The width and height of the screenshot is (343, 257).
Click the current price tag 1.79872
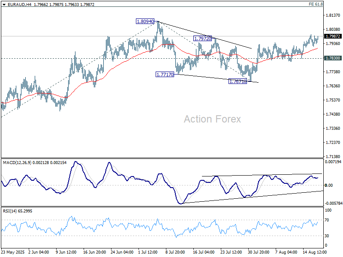pos(333,36)
